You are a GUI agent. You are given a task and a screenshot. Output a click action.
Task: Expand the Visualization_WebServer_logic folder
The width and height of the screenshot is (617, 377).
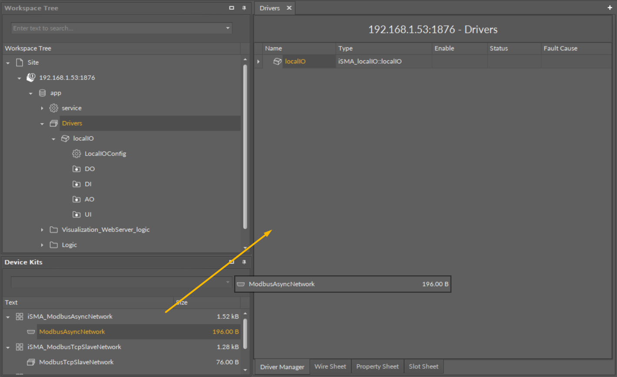42,230
